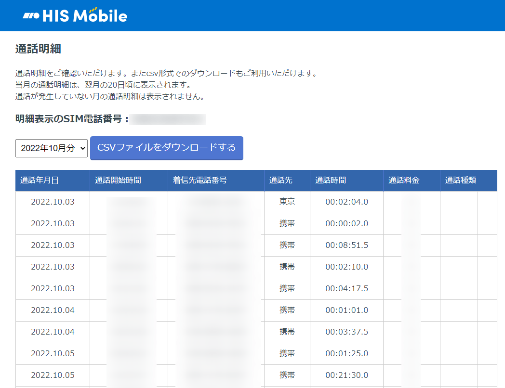Click call duration 00:03:37.5
Viewport: 505px width, 388px height.
click(346, 332)
